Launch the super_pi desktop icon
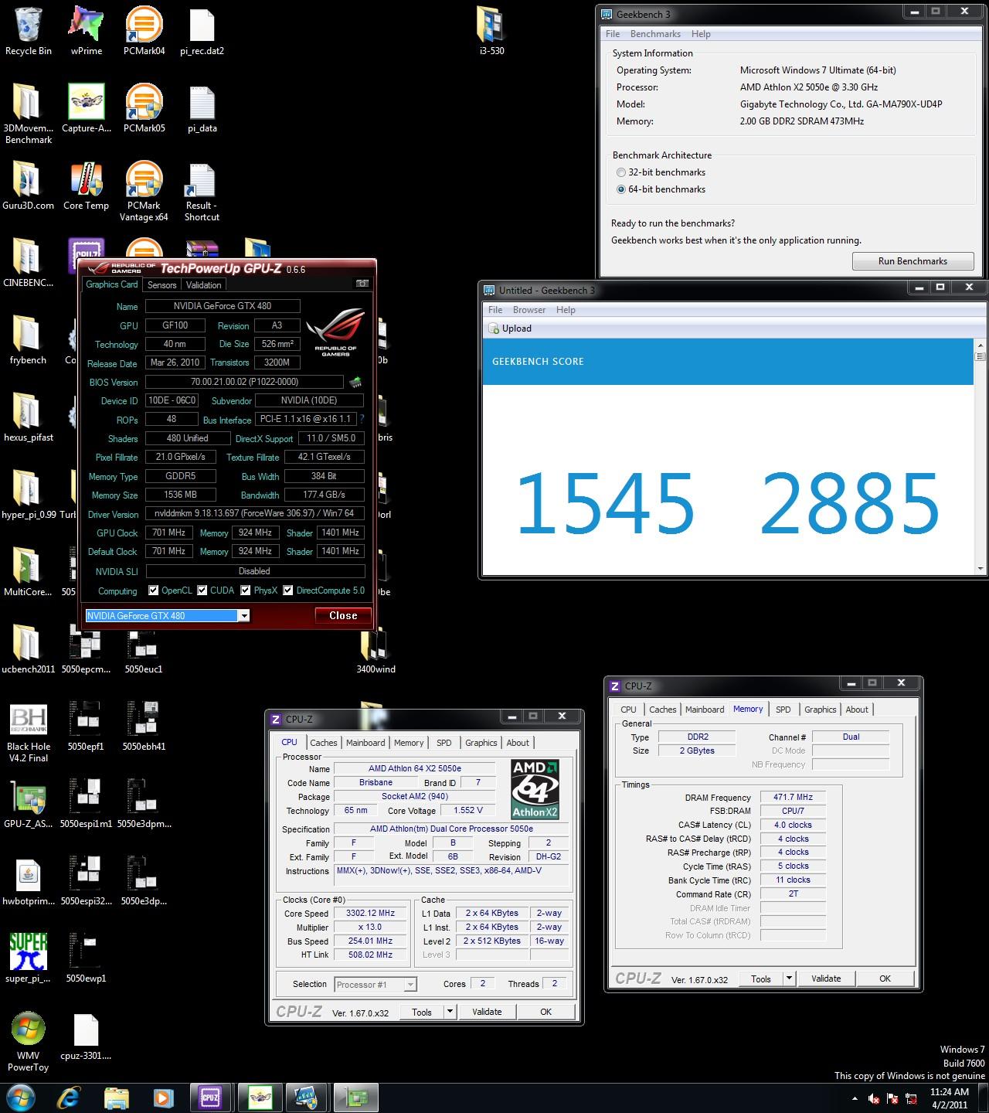989x1113 pixels. (28, 952)
